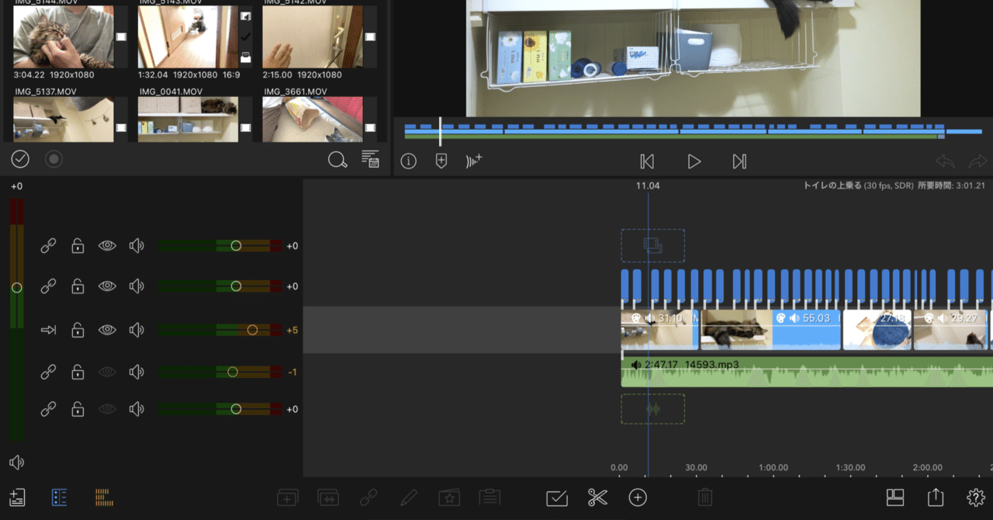Toggle the eye icon on -1 track
The height and width of the screenshot is (520, 993).
107,372
